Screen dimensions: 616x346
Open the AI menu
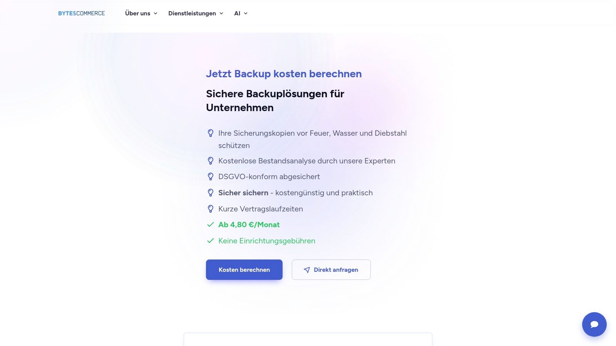pyautogui.click(x=241, y=13)
